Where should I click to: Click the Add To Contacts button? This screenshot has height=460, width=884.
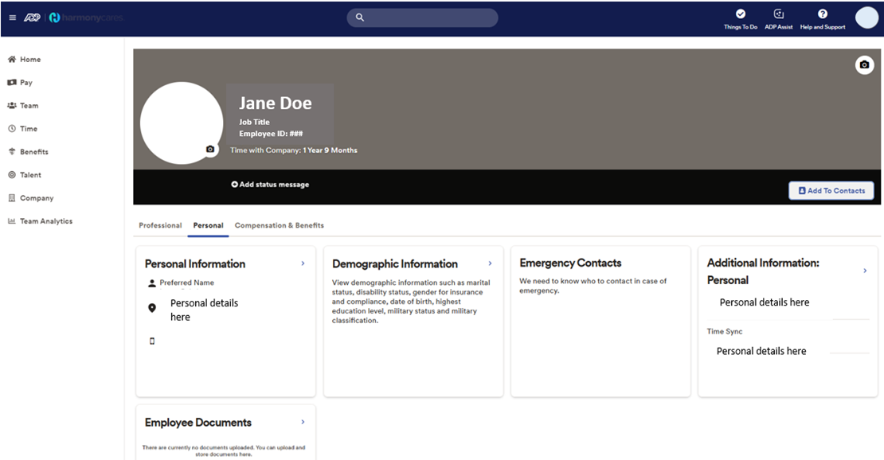click(x=831, y=191)
